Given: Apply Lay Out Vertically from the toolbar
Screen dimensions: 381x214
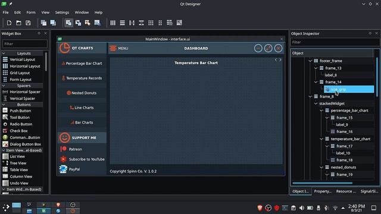Looking at the screenshot, I should (x=122, y=23).
